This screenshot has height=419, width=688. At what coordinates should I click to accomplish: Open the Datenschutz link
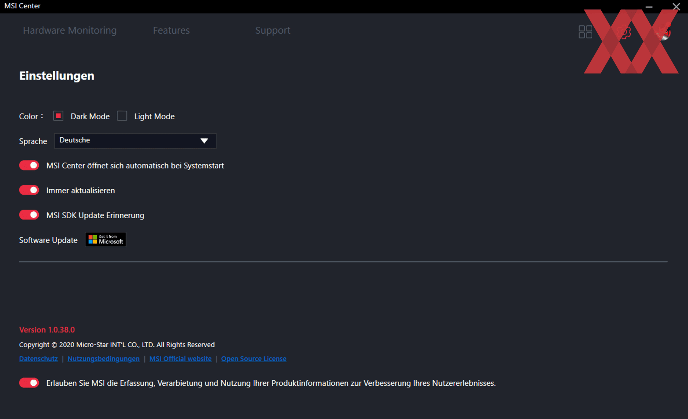pos(38,358)
